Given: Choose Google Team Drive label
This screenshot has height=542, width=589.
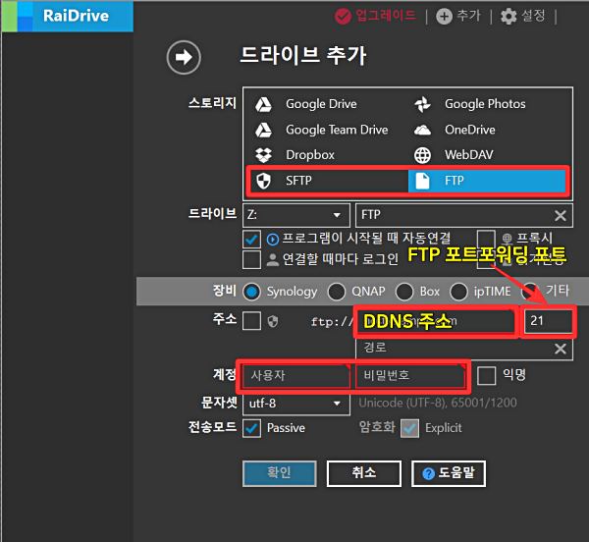Looking at the screenshot, I should 337,130.
